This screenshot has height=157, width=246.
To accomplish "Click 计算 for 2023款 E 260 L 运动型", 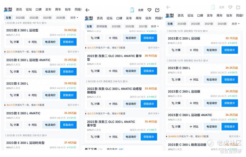I will point(14,42).
